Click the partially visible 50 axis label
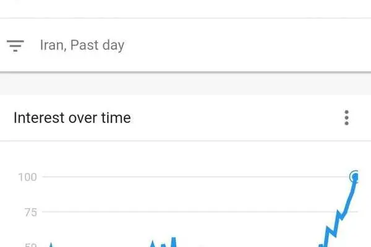The image size is (371, 247). pyautogui.click(x=31, y=245)
